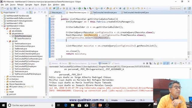Collapse the qtx.test package
This screenshot has width=192, height=108.
pos(7,41)
